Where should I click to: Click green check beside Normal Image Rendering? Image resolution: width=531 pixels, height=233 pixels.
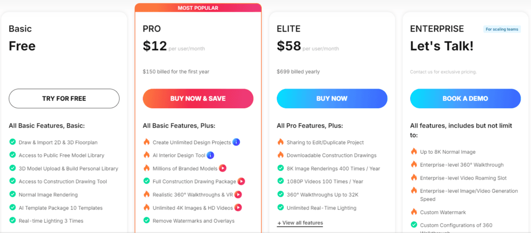coord(12,194)
